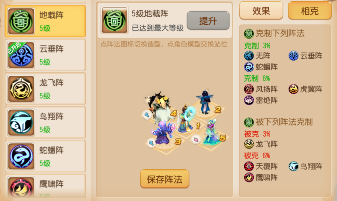Click 雷绝阵 icon under 克制 6%

coord(249,100)
